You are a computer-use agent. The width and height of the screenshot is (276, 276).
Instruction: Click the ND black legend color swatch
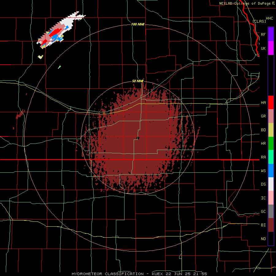271,239
